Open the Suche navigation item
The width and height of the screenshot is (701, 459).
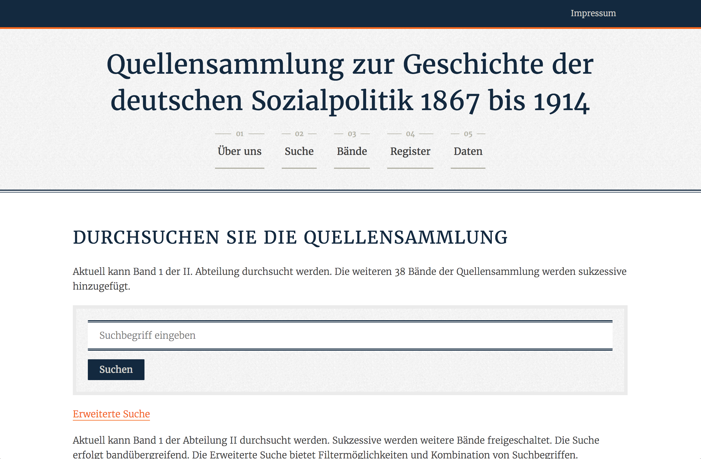click(x=299, y=151)
